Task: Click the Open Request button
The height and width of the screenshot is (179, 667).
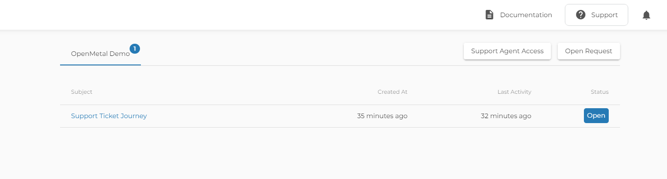Action: pyautogui.click(x=588, y=51)
